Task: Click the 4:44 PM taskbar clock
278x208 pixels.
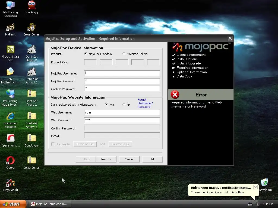Action: [268, 204]
